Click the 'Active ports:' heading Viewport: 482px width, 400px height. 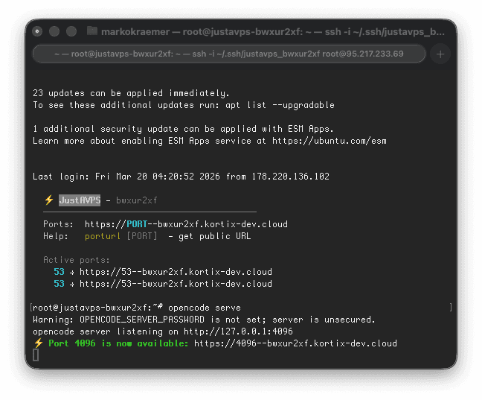coord(77,260)
